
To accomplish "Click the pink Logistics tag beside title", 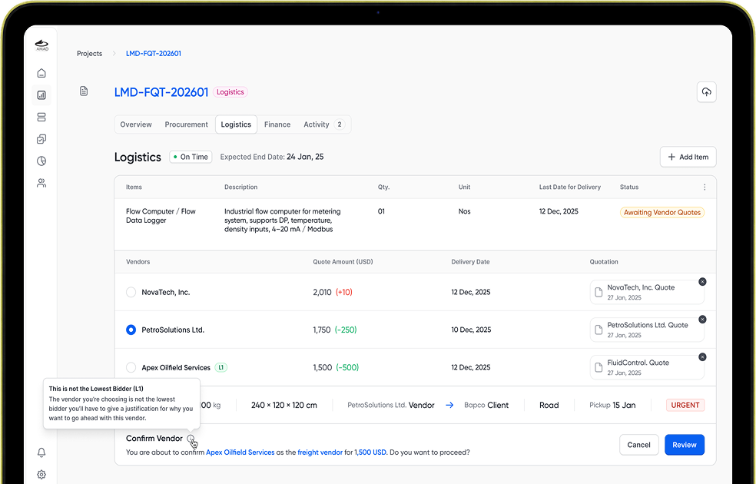I will point(230,92).
